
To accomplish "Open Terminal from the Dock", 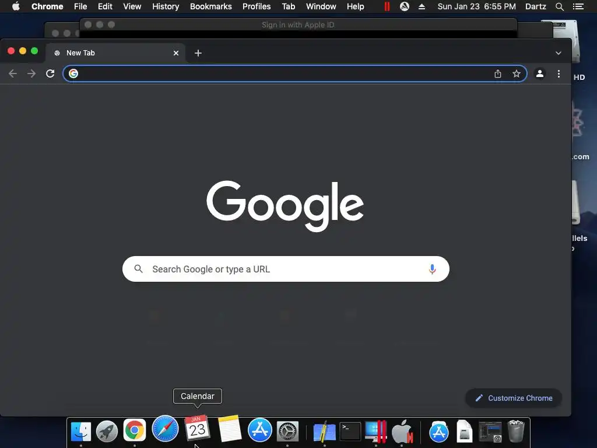I will 350,432.
